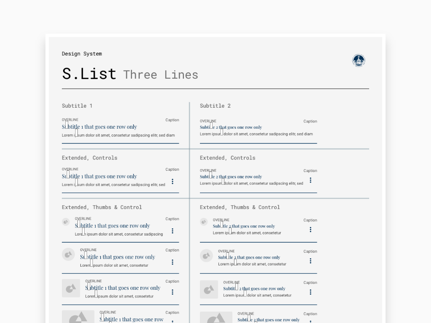Open kebab menu of square-thumbnail Subtitle 1 item
This screenshot has height=323, width=431.
pos(172,292)
